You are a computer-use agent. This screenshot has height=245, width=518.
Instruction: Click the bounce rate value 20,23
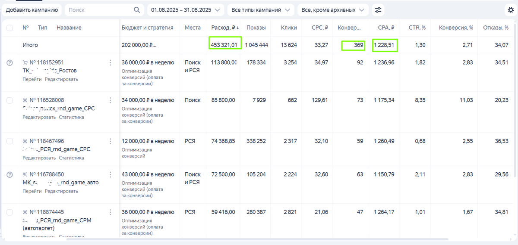pos(502,100)
